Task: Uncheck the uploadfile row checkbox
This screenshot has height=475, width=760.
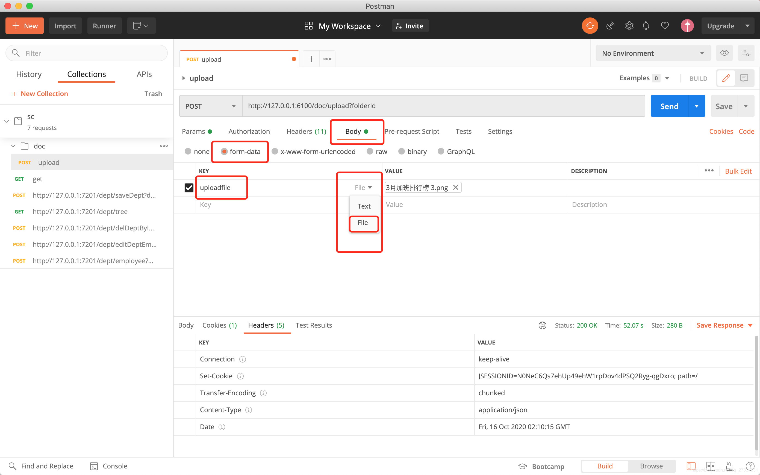Action: [189, 188]
